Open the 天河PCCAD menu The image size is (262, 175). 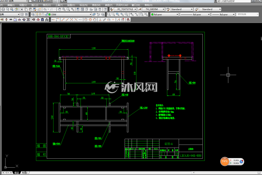coord(122,5)
